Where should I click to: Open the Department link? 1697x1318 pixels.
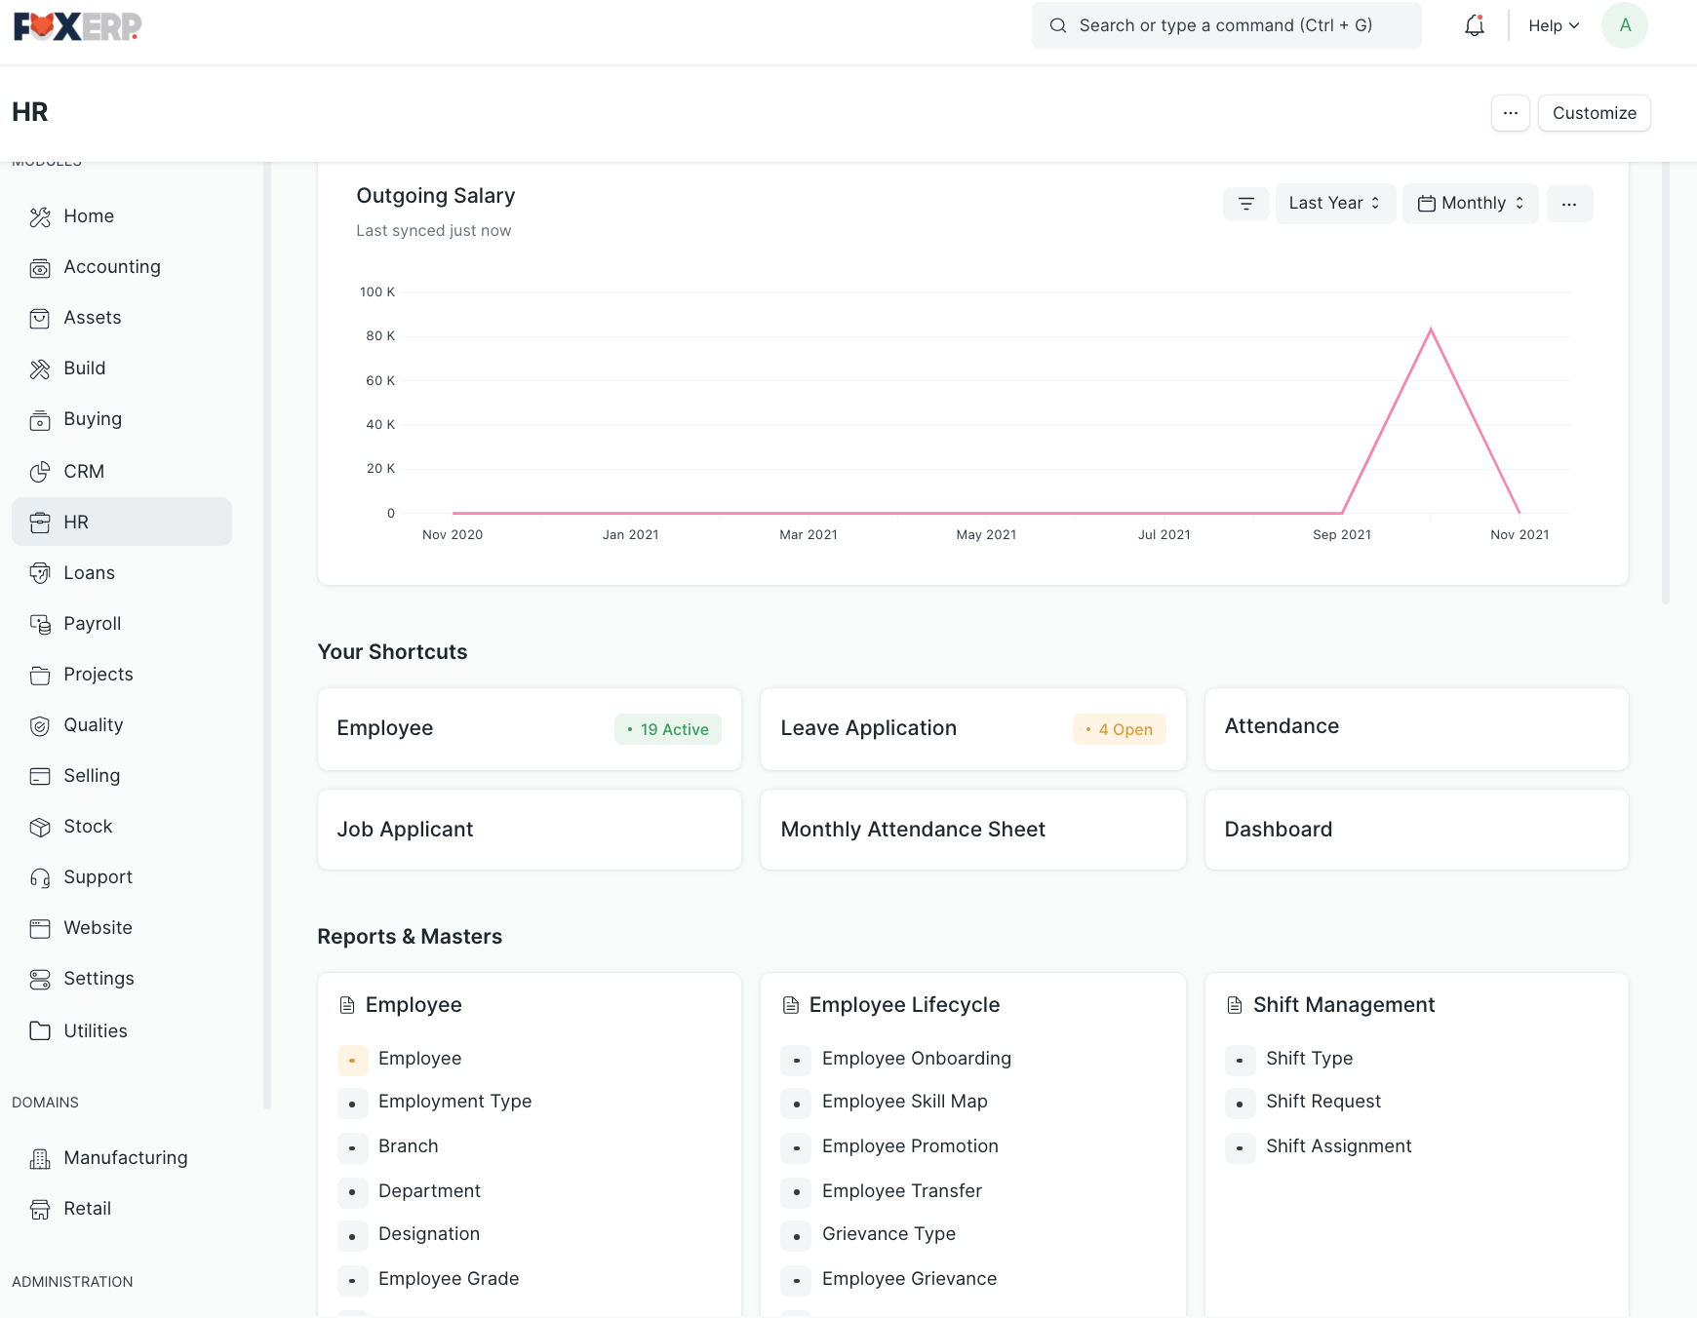pyautogui.click(x=429, y=1191)
